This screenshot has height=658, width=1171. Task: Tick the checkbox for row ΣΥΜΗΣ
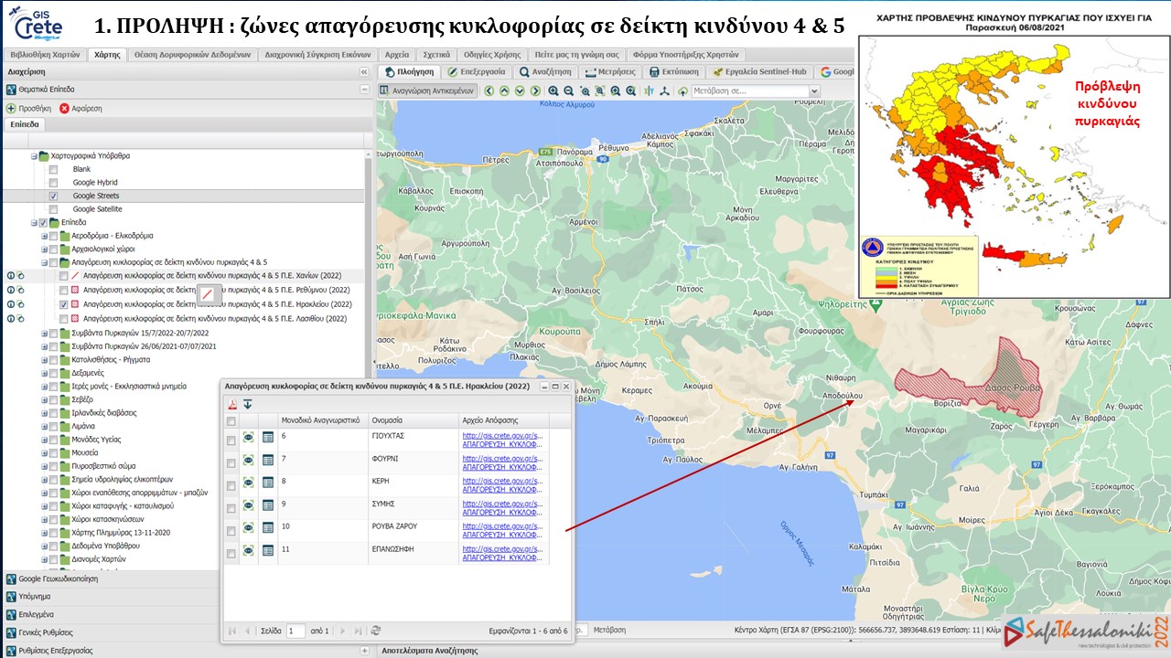(231, 506)
